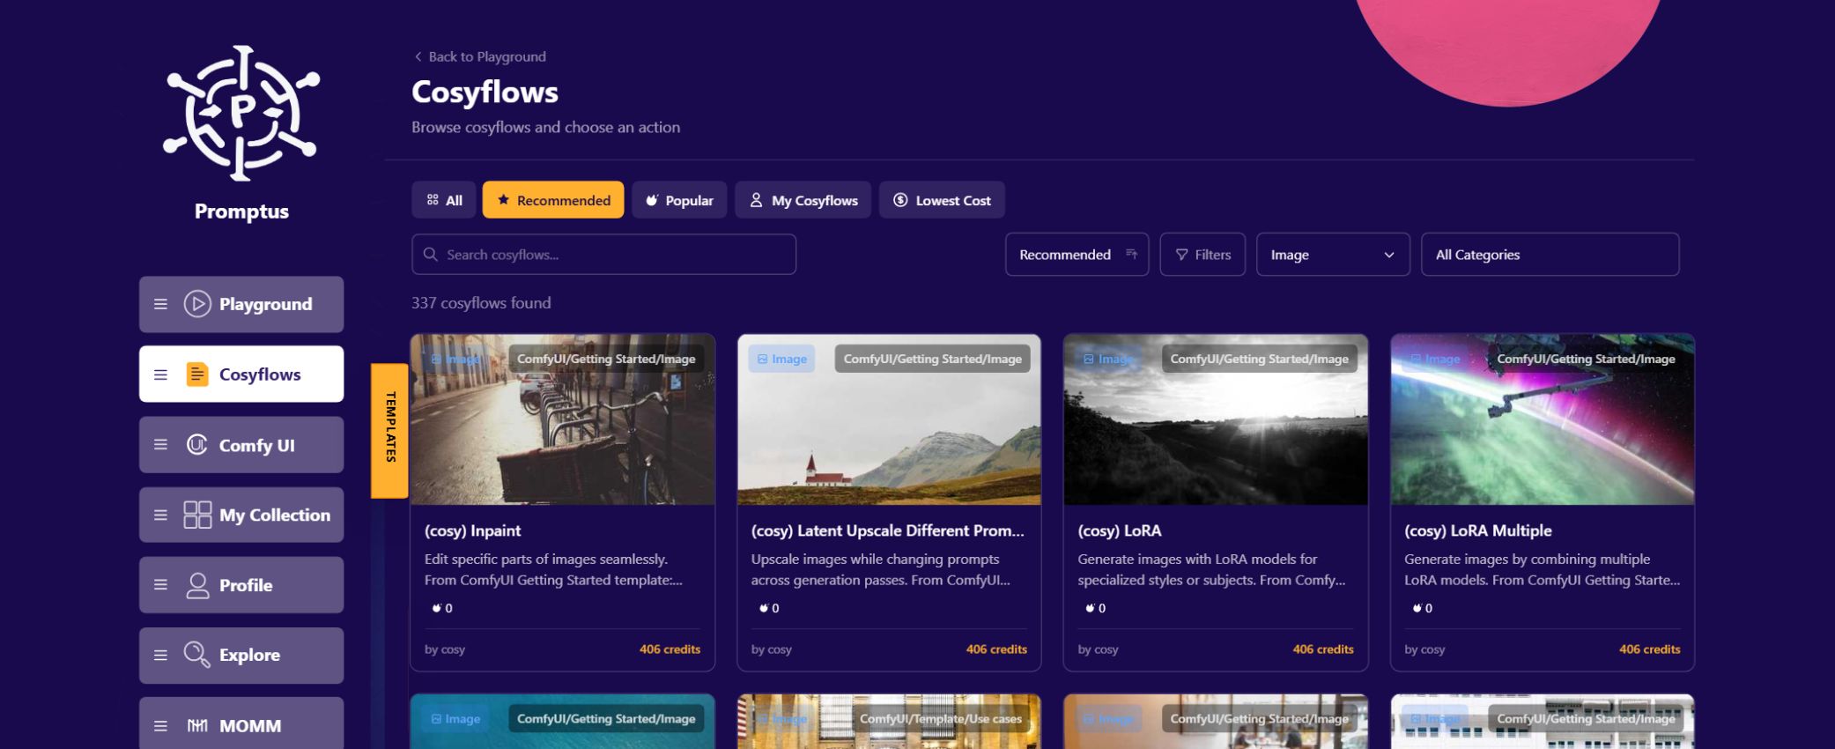Click the (cosy) Inpaint title

(473, 530)
